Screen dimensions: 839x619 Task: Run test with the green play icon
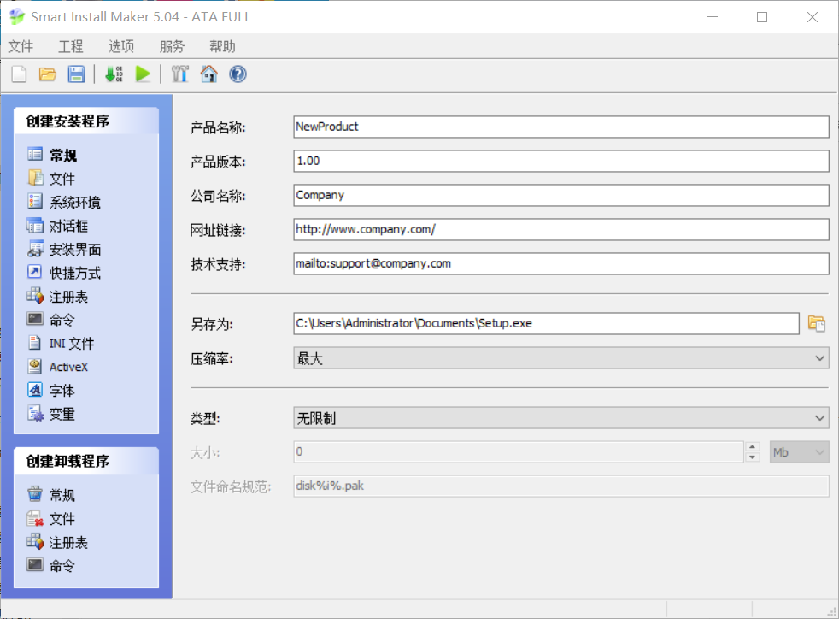(143, 74)
